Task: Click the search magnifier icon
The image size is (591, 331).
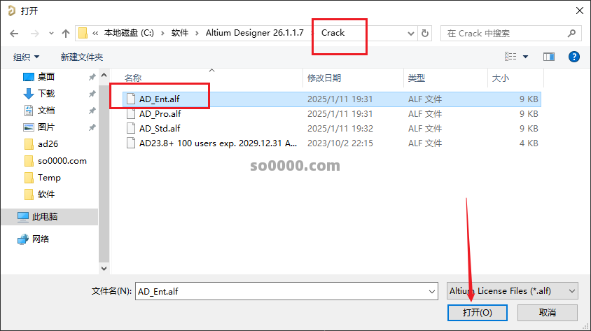Action: click(572, 34)
